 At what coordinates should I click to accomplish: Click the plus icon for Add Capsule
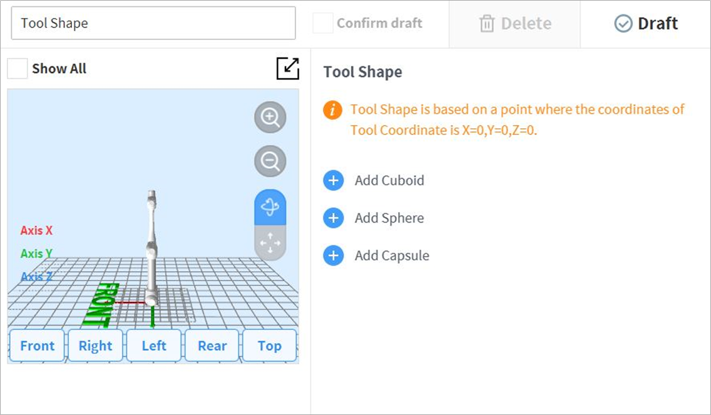tap(334, 256)
